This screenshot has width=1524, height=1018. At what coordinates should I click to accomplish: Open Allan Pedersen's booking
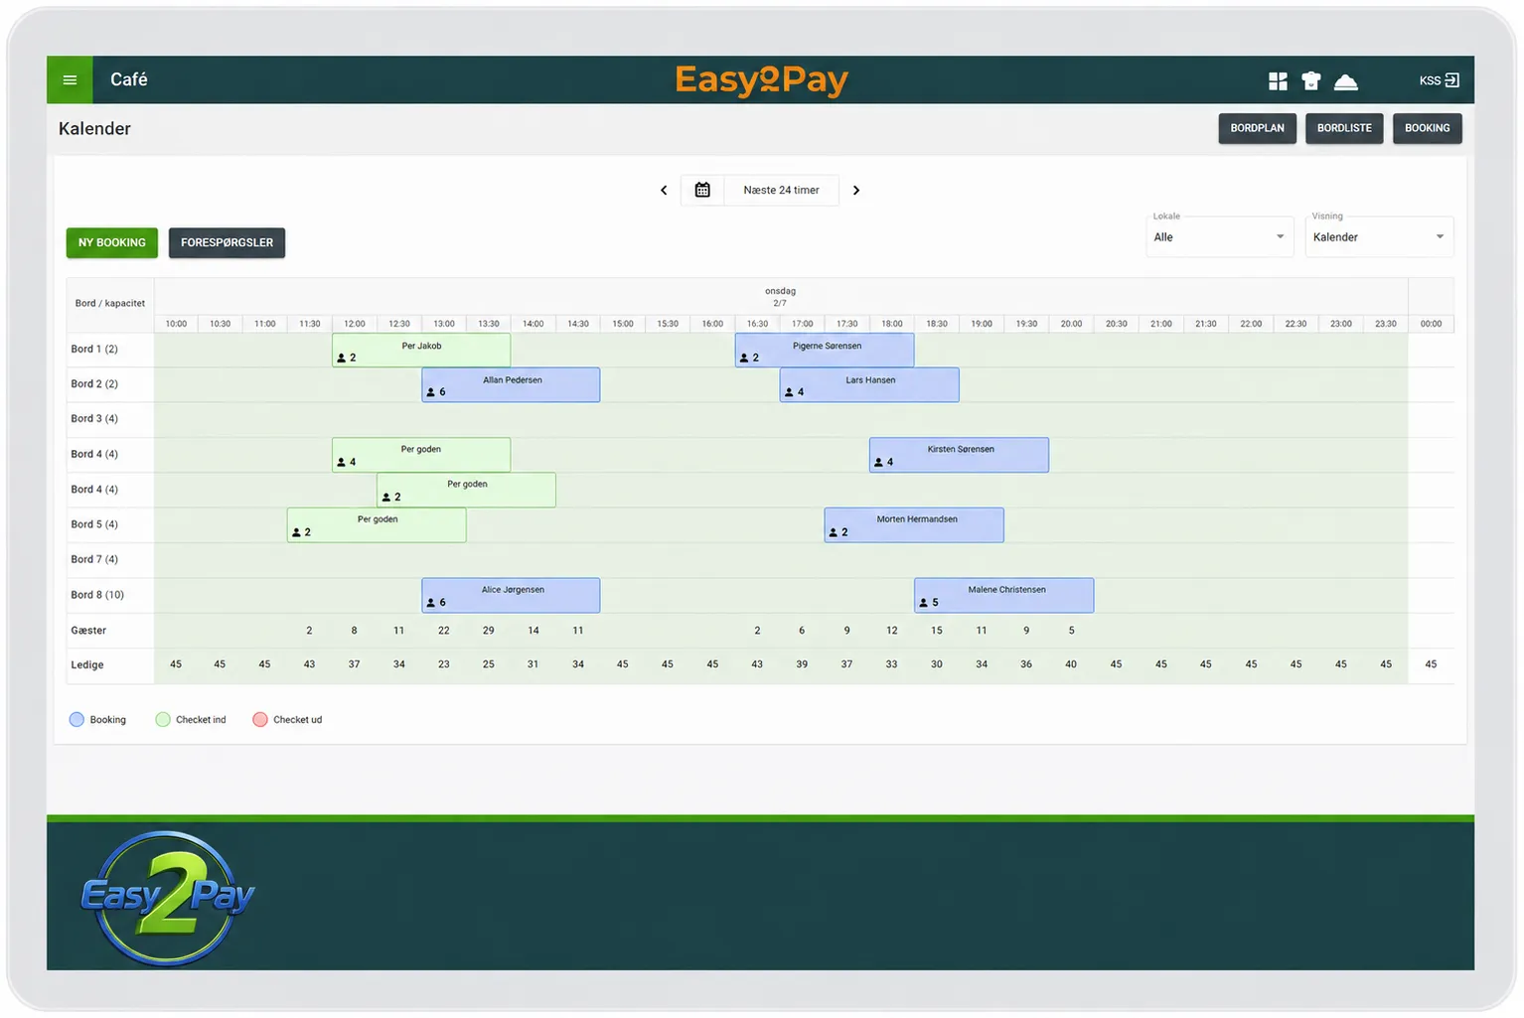click(x=511, y=385)
